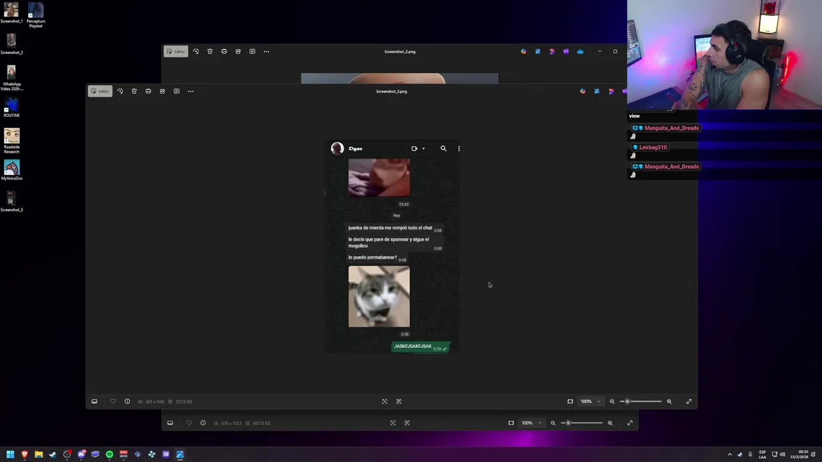Print the image from the Screenshot_3.png window

148,91
